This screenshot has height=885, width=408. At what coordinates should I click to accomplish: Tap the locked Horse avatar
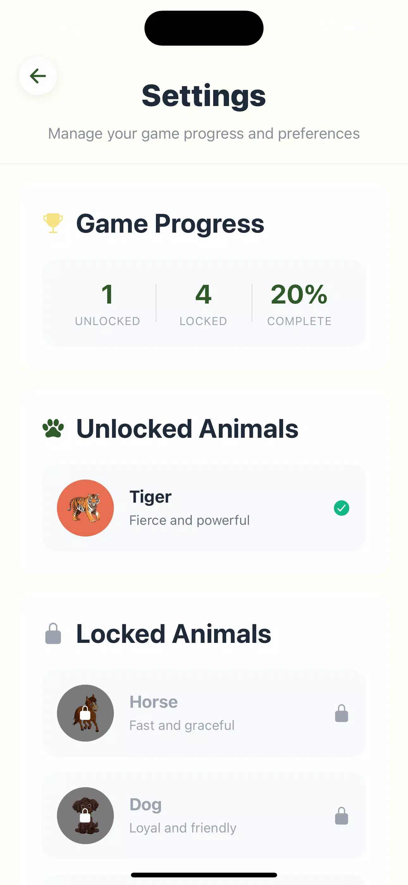pos(85,713)
